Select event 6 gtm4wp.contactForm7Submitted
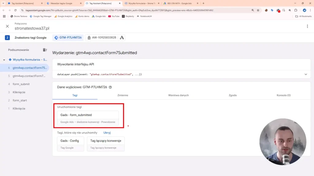 [x=25, y=68]
